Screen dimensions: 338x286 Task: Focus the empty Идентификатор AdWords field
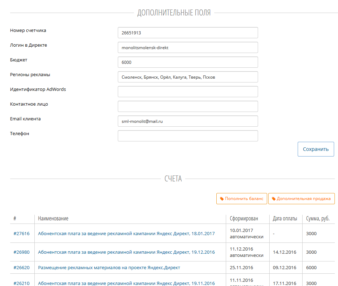click(188, 92)
